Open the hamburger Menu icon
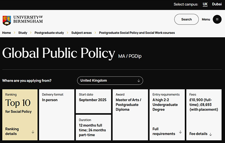225x143 pixels. [x=217, y=19]
